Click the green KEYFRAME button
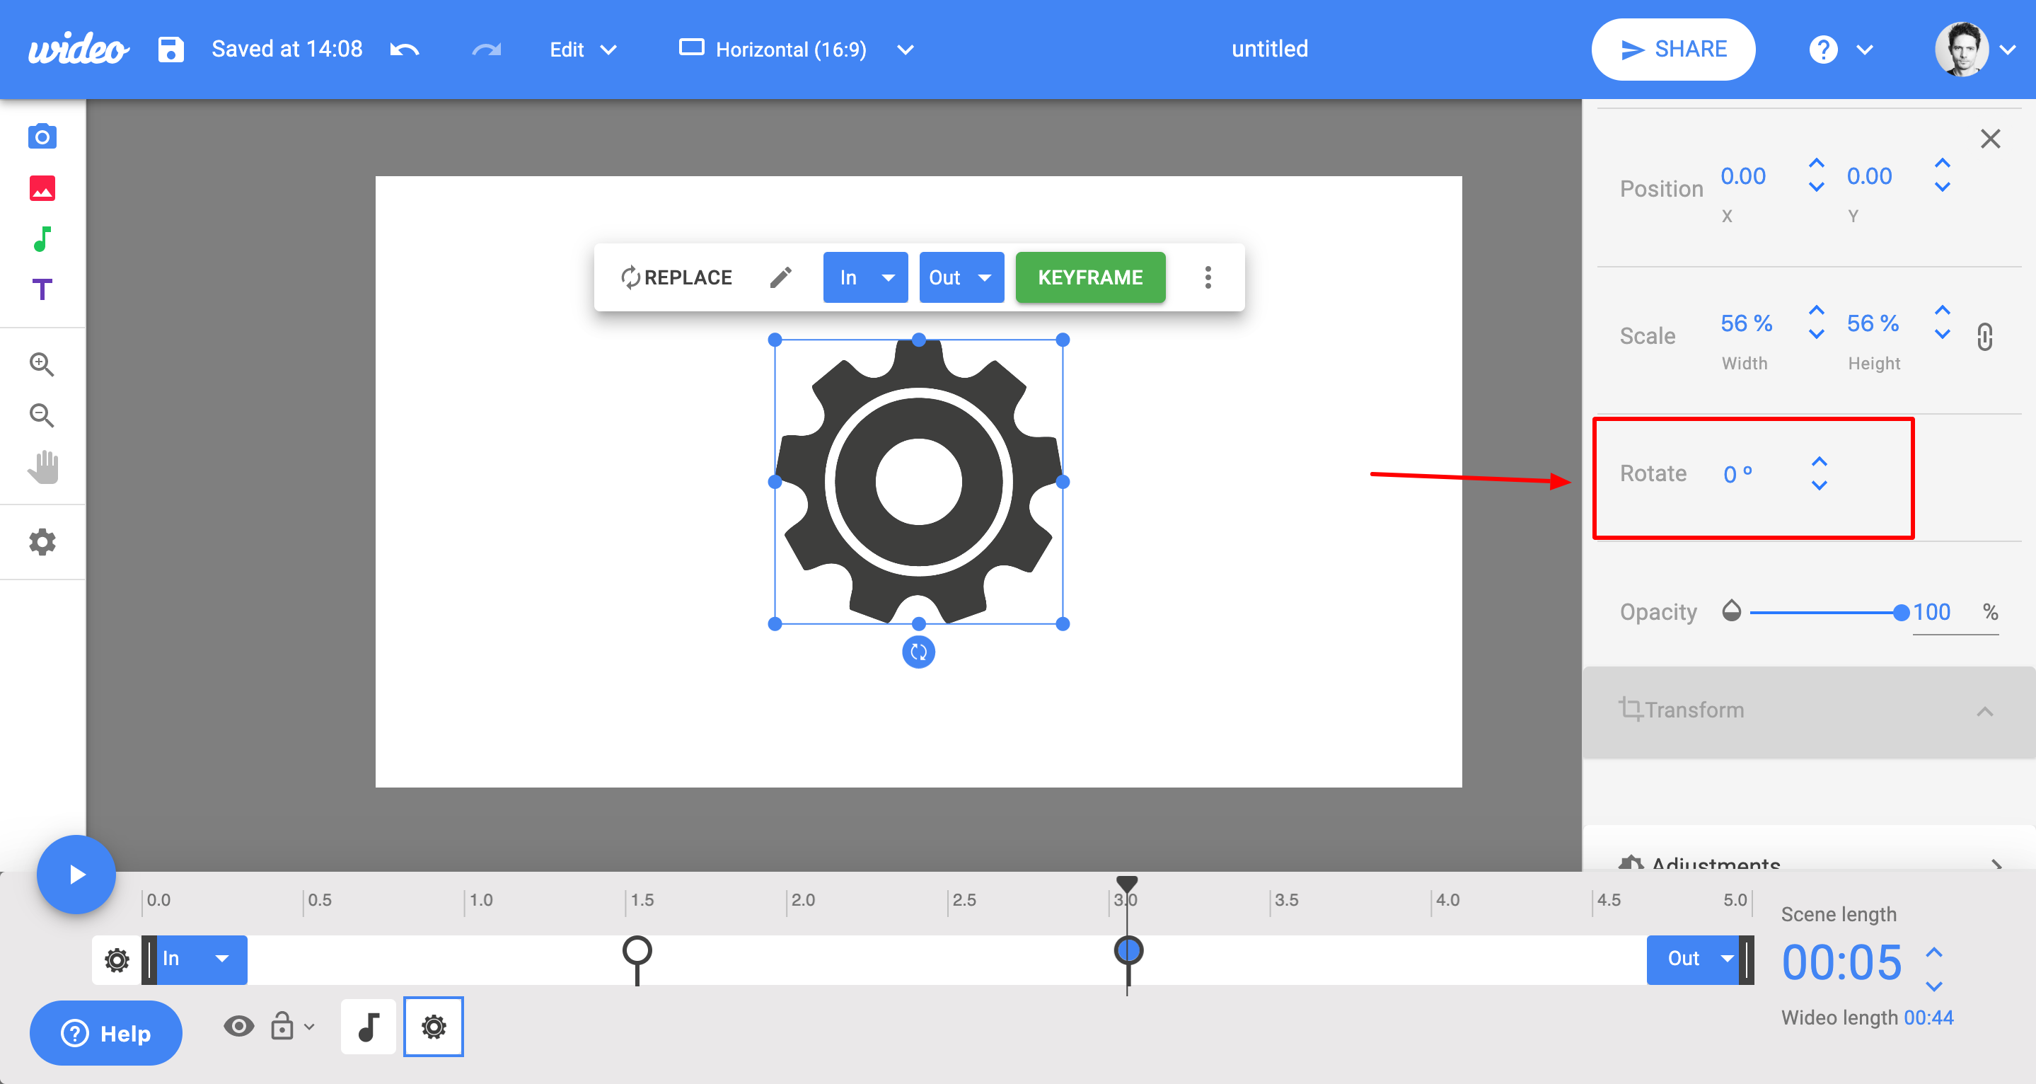2036x1084 pixels. 1090,277
